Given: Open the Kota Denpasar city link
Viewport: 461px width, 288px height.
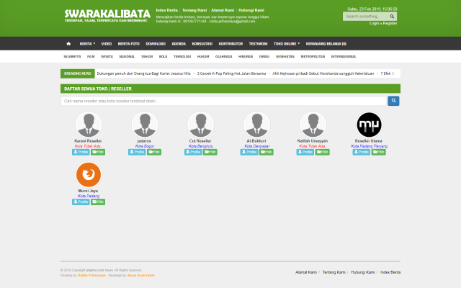Looking at the screenshot, I should click(x=256, y=145).
